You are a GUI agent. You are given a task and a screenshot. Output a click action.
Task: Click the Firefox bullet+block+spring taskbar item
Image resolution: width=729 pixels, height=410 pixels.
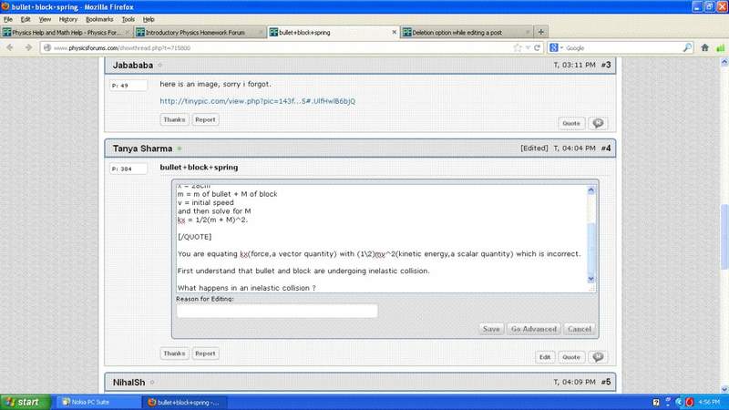point(185,402)
